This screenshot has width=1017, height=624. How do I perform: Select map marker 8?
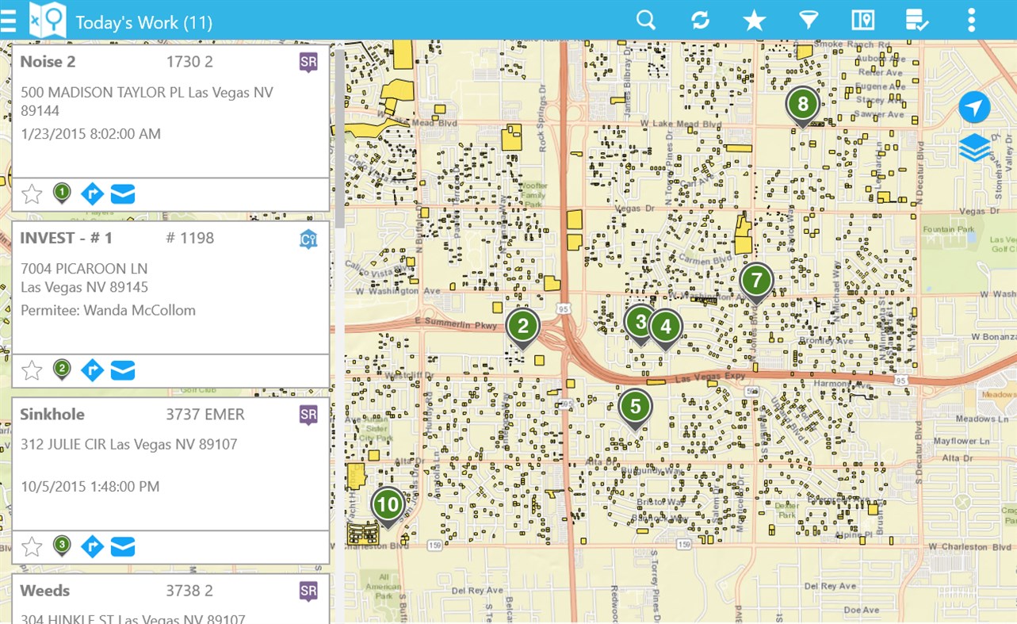[803, 107]
